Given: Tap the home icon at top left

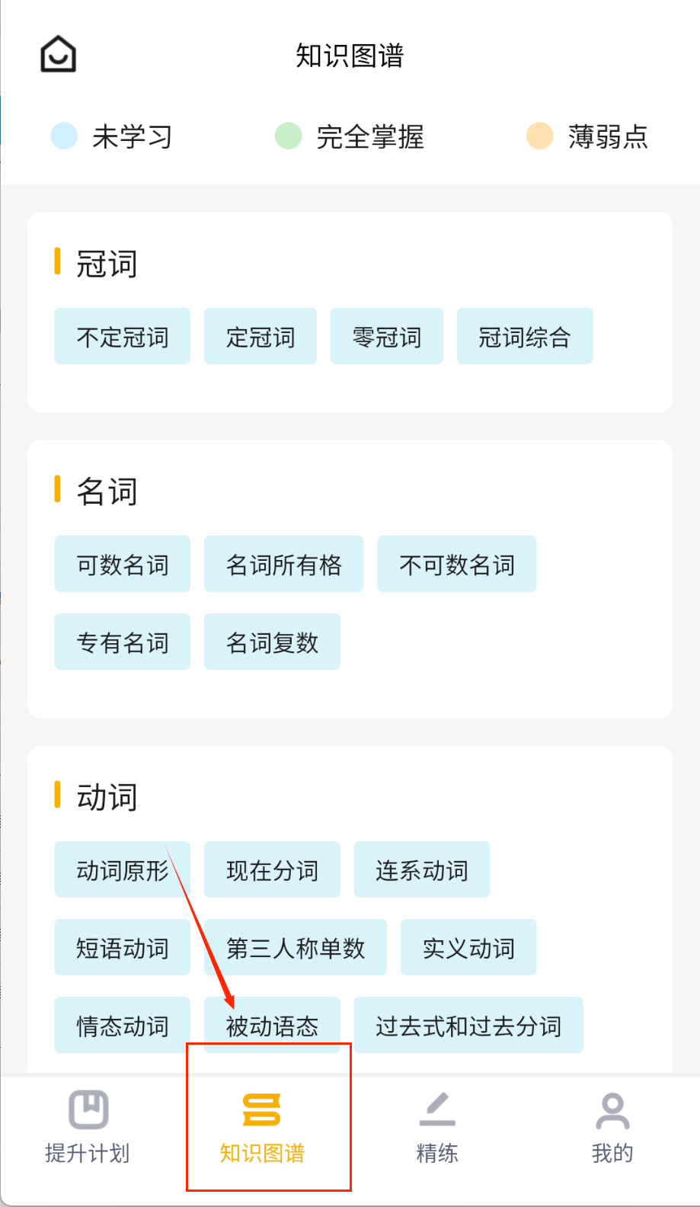Looking at the screenshot, I should click(58, 54).
